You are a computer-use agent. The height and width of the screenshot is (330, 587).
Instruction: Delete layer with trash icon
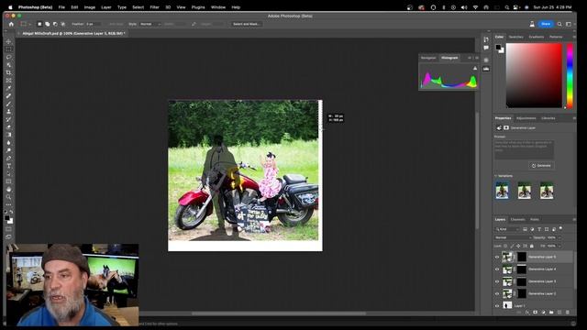[x=568, y=312]
